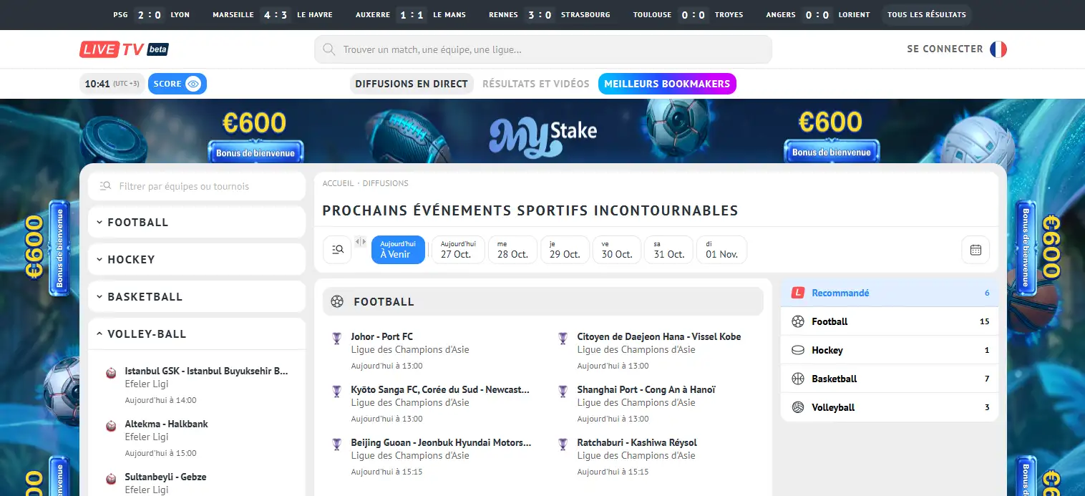
Task: Open Résultats et vidéos tab
Action: pyautogui.click(x=536, y=84)
